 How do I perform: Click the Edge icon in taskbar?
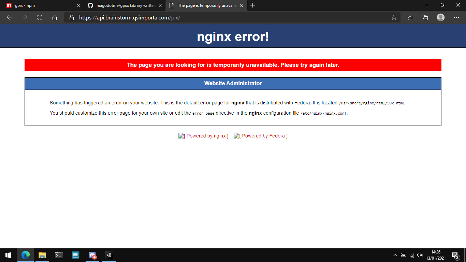point(26,255)
